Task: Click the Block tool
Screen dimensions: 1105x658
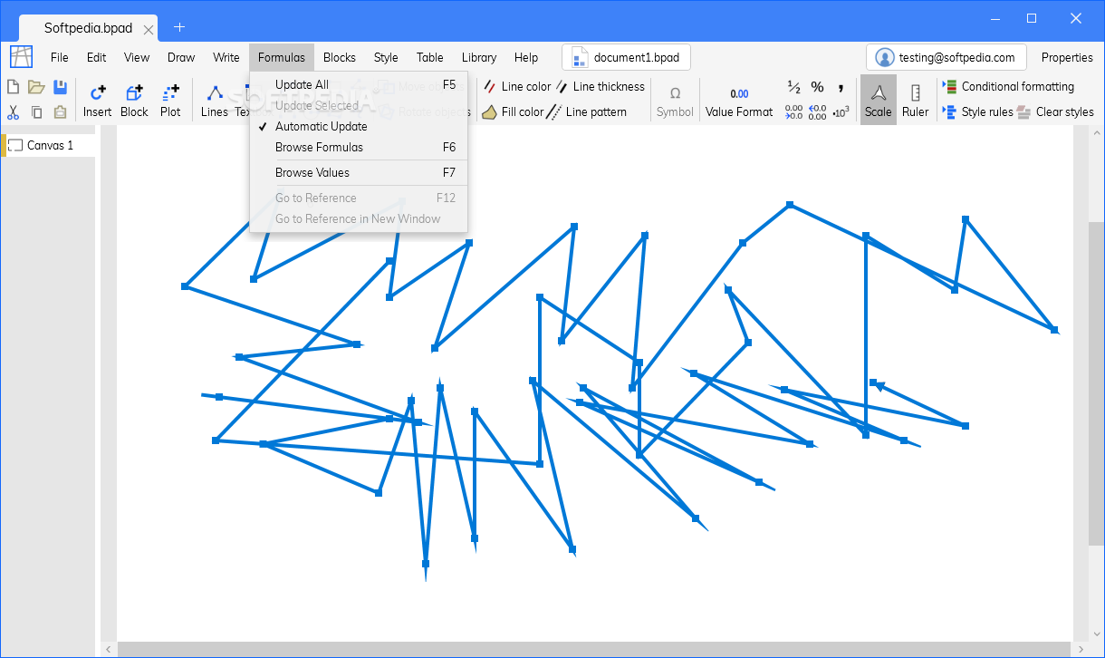Action: tap(134, 101)
